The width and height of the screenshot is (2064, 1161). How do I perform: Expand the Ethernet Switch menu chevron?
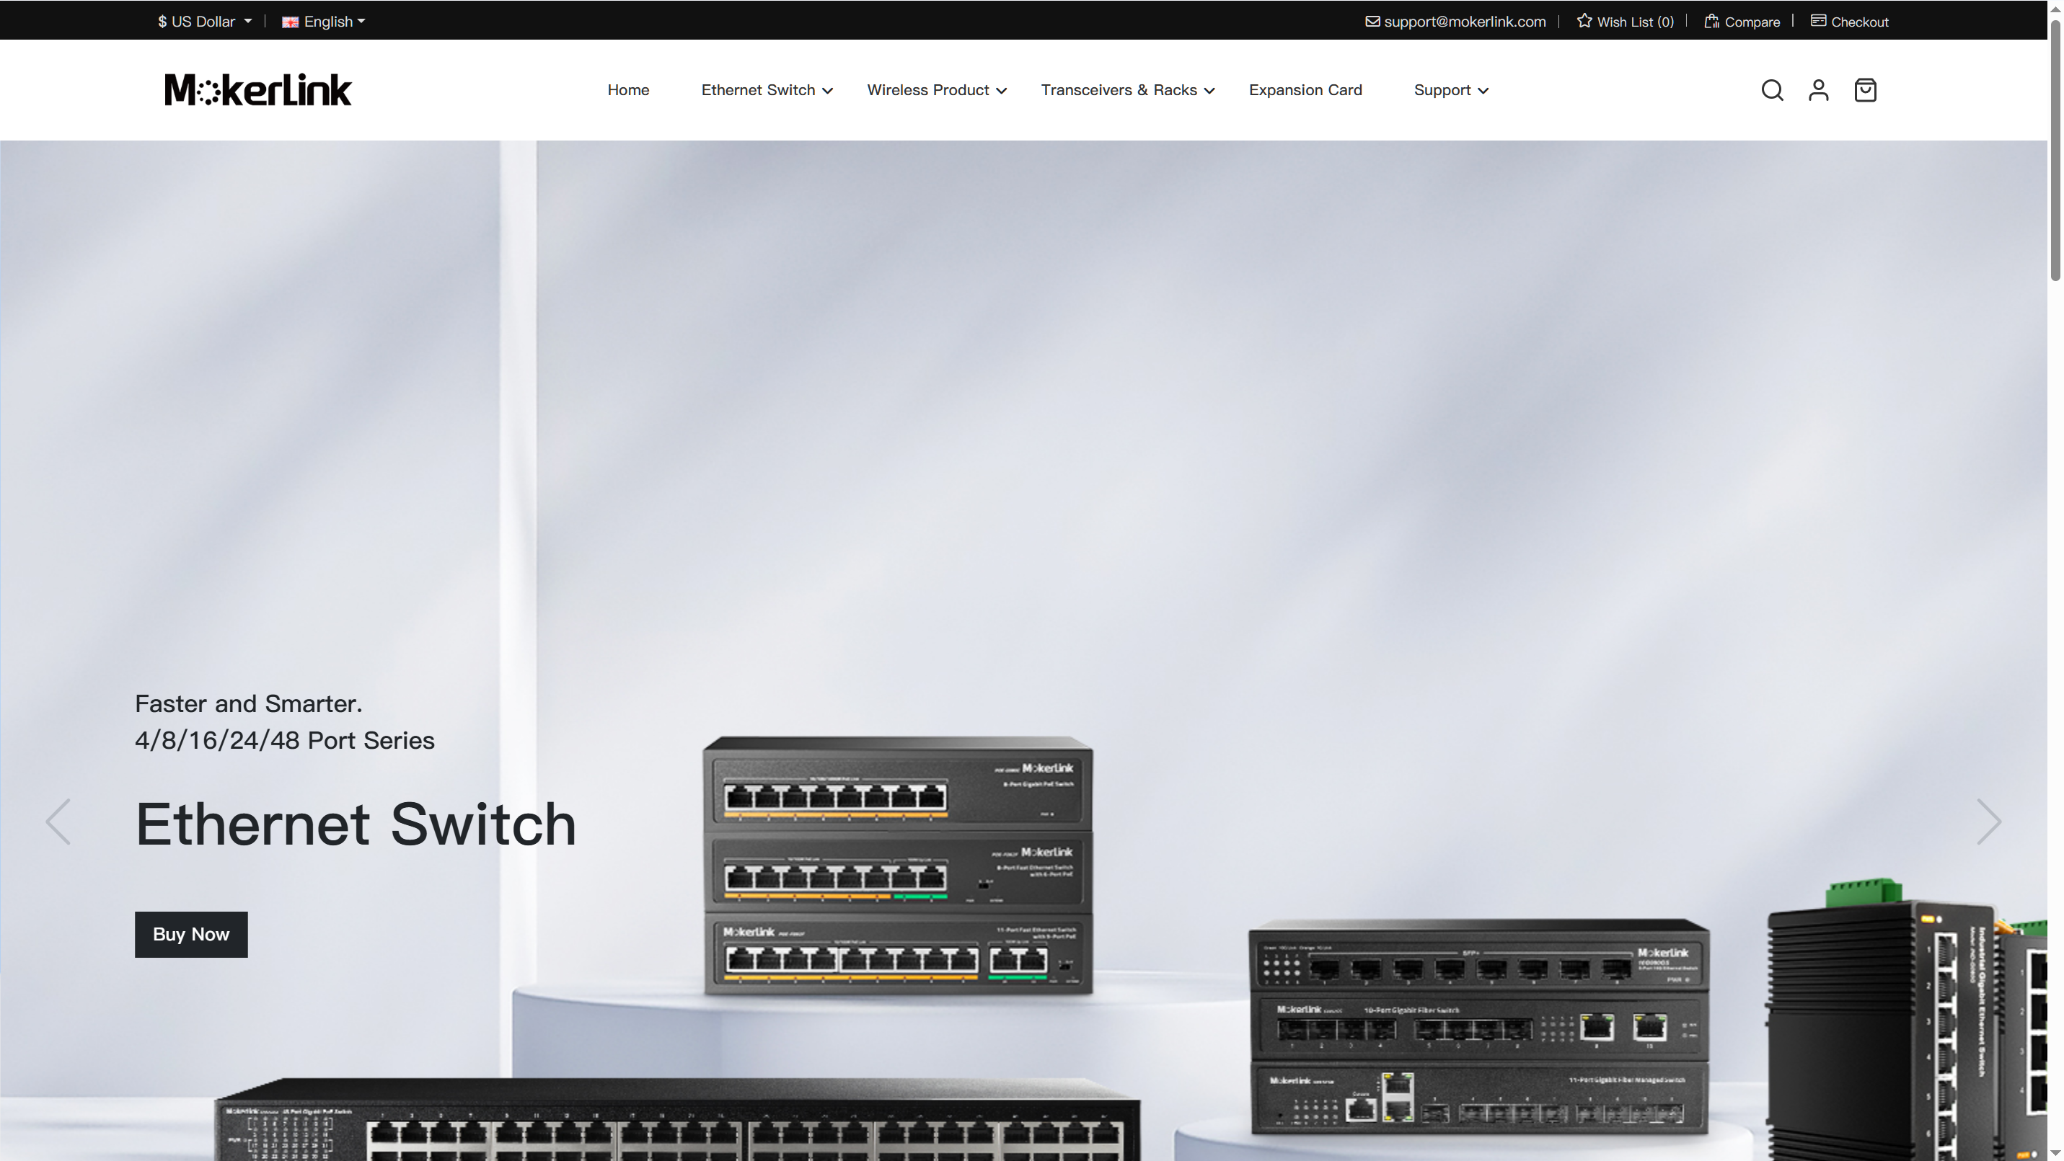828,92
